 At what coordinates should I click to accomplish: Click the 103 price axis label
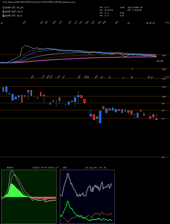(164, 97)
